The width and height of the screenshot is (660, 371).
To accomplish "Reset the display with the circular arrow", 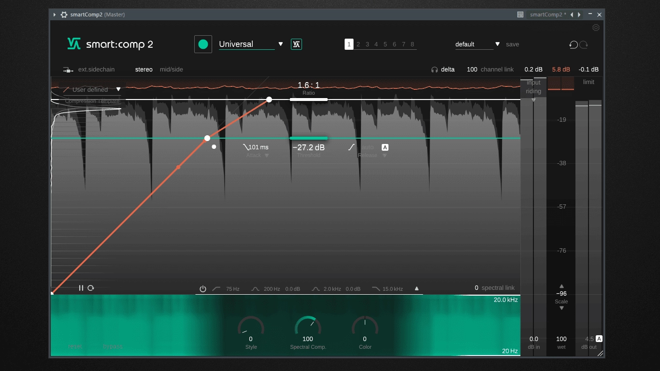I will [x=90, y=288].
